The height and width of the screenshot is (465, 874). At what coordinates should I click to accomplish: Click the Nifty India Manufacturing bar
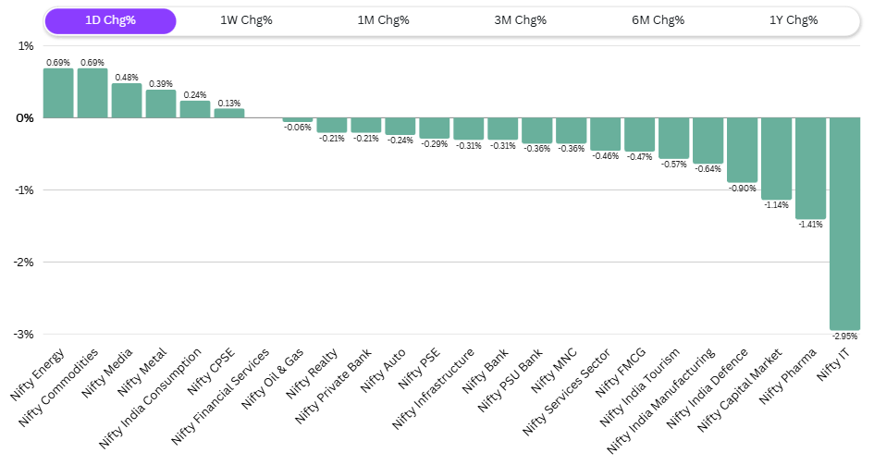[708, 141]
